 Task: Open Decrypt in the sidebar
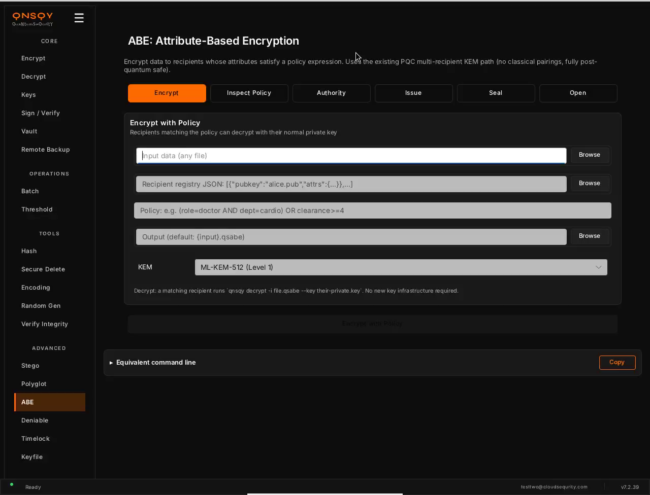point(50,77)
